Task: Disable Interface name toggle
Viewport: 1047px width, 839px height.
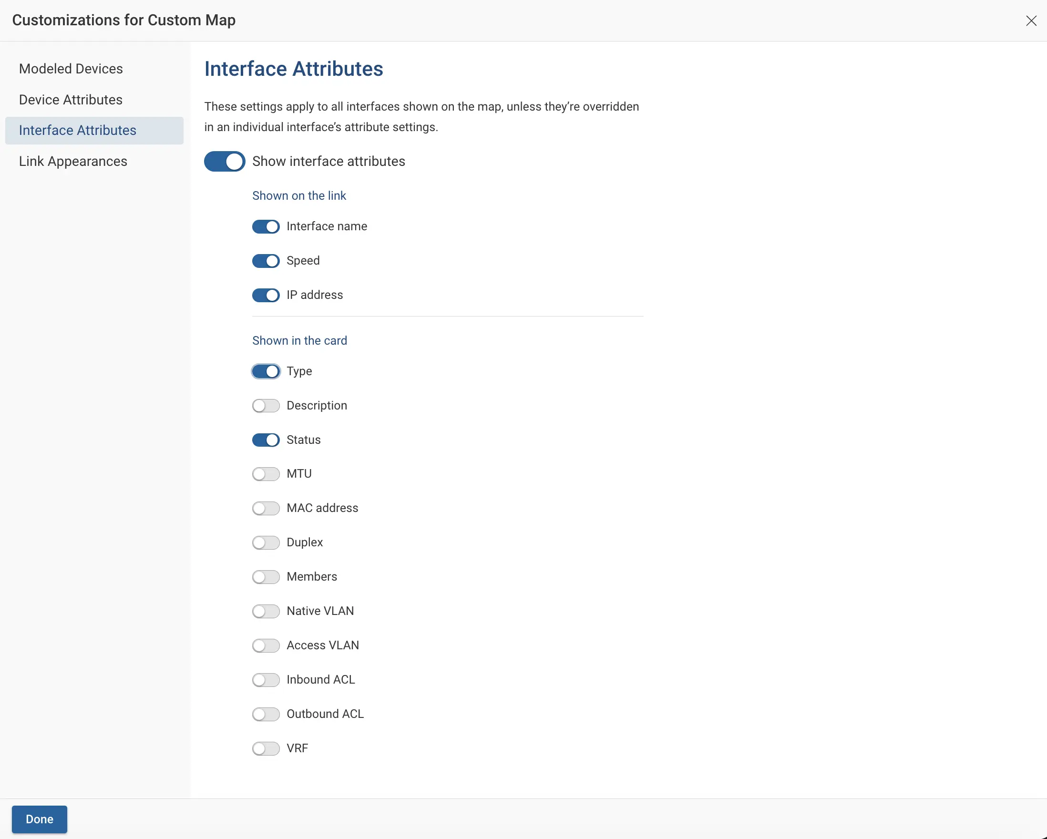Action: click(x=266, y=227)
